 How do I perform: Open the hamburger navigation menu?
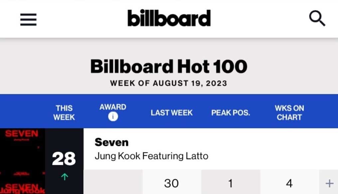tap(28, 20)
